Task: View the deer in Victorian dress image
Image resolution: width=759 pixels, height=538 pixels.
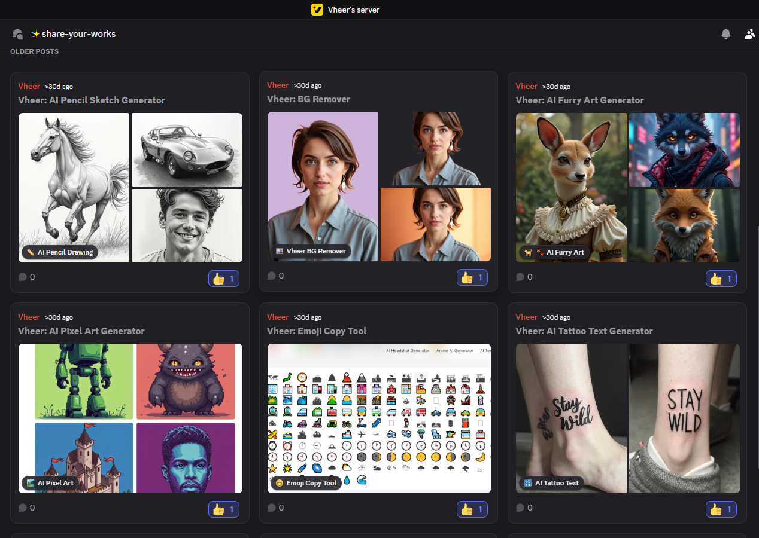Action: [x=571, y=188]
